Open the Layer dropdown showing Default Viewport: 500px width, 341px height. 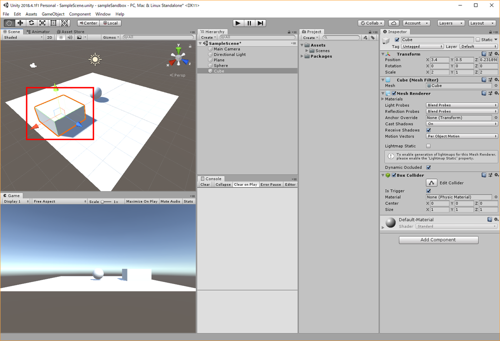tap(479, 47)
